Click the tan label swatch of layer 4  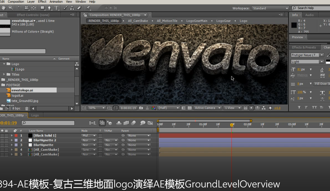point(16,150)
